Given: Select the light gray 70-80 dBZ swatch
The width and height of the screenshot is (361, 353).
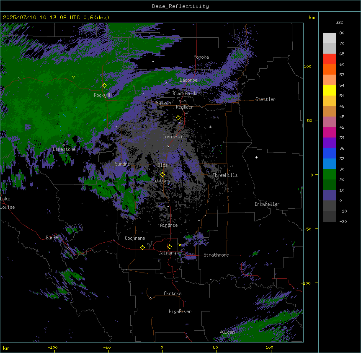Looking at the screenshot, I should tap(329, 38).
